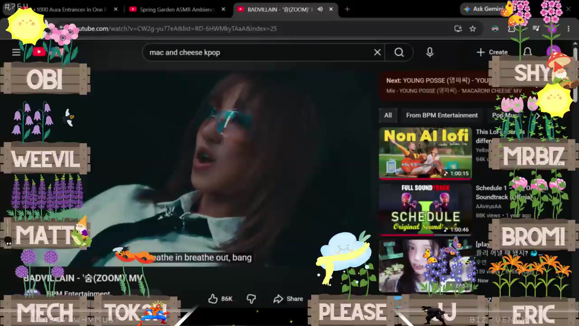This screenshot has height=326, width=579.
Task: Like the video with 86K thumbs-up
Action: coord(220,299)
